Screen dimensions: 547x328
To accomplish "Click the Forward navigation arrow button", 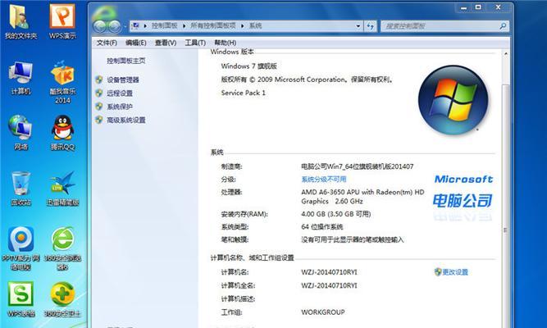I will click(x=114, y=26).
